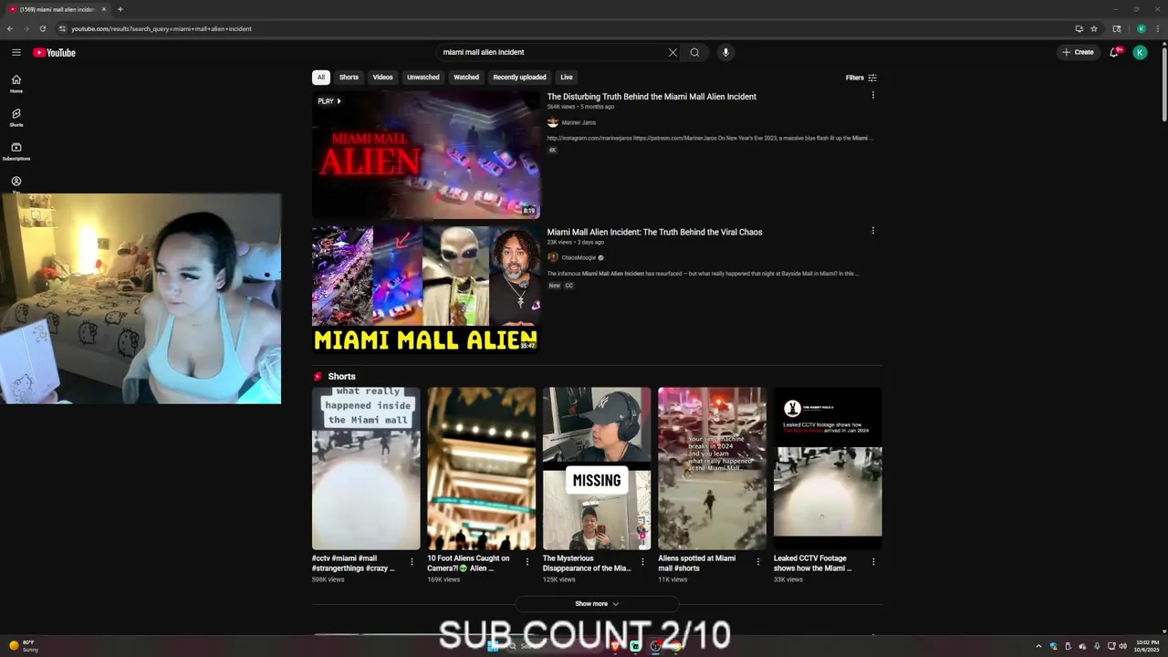Open ChaosMoogle channel name link
The width and height of the screenshot is (1168, 657).
coord(579,257)
